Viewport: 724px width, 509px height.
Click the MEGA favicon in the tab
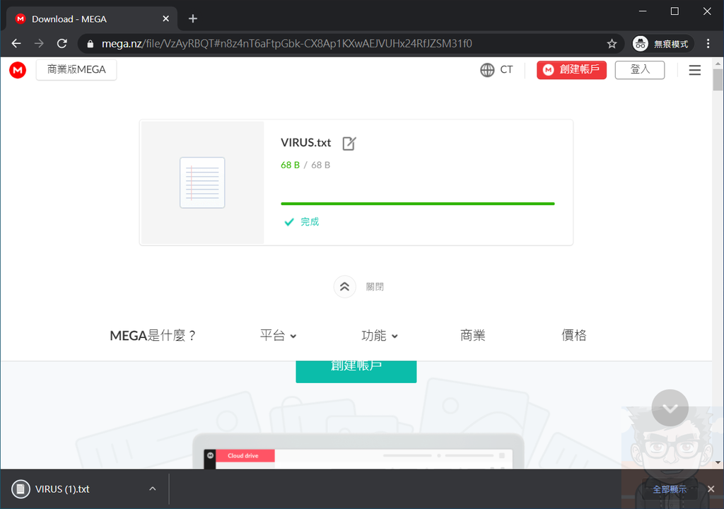[21, 19]
